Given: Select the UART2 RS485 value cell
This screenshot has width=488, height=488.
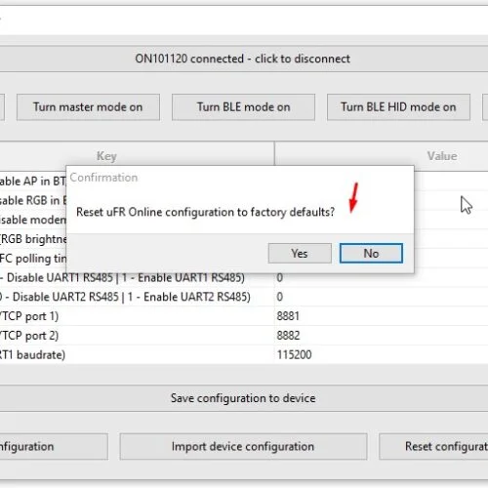Looking at the screenshot, I should [x=382, y=297].
